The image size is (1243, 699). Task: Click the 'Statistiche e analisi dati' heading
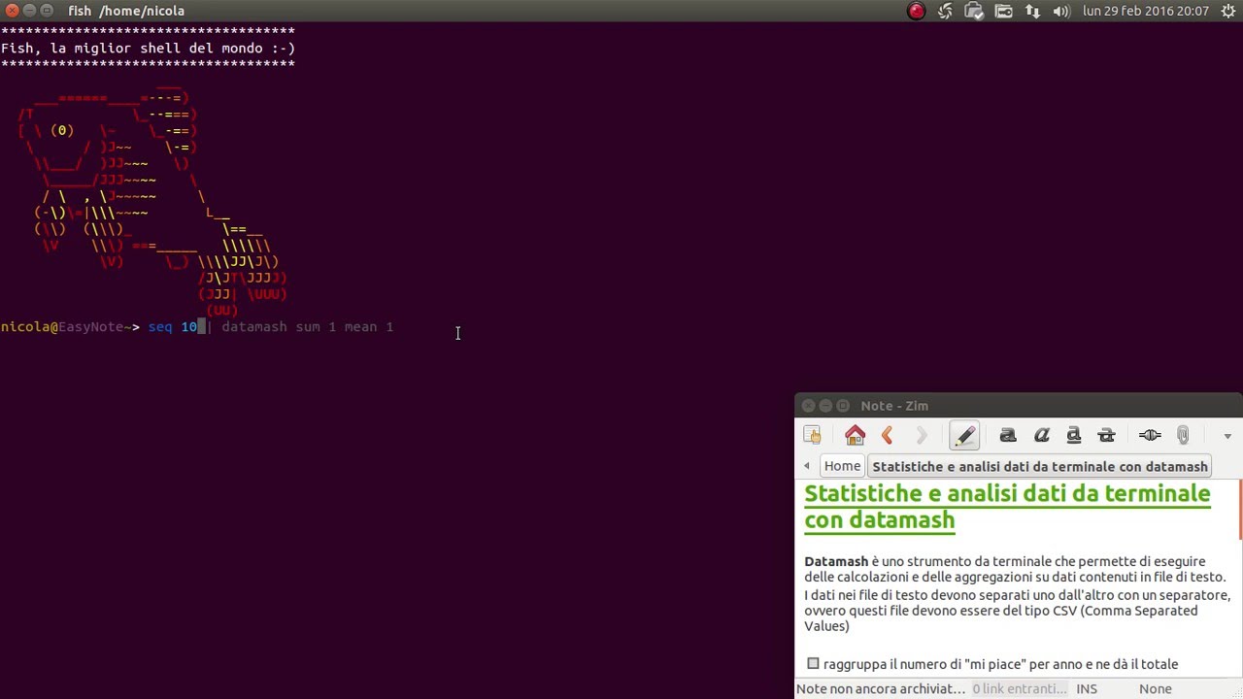[x=1007, y=507]
